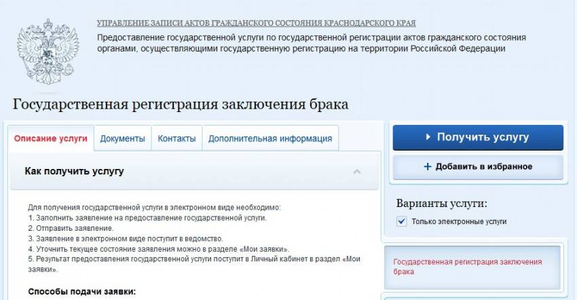Click step 3 Заявление в электронном виде поступит
Image resolution: width=577 pixels, height=300 pixels.
pyautogui.click(x=126, y=238)
